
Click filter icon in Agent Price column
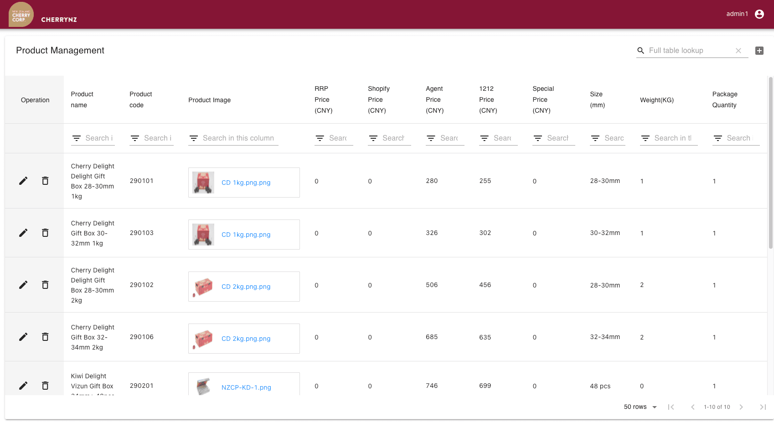431,138
